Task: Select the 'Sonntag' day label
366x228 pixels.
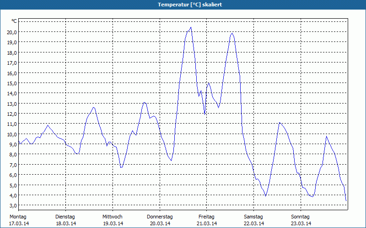Action: click(301, 217)
